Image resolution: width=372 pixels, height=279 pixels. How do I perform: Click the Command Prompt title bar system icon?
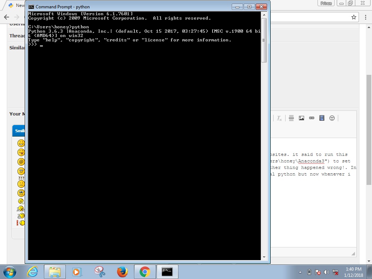point(31,7)
